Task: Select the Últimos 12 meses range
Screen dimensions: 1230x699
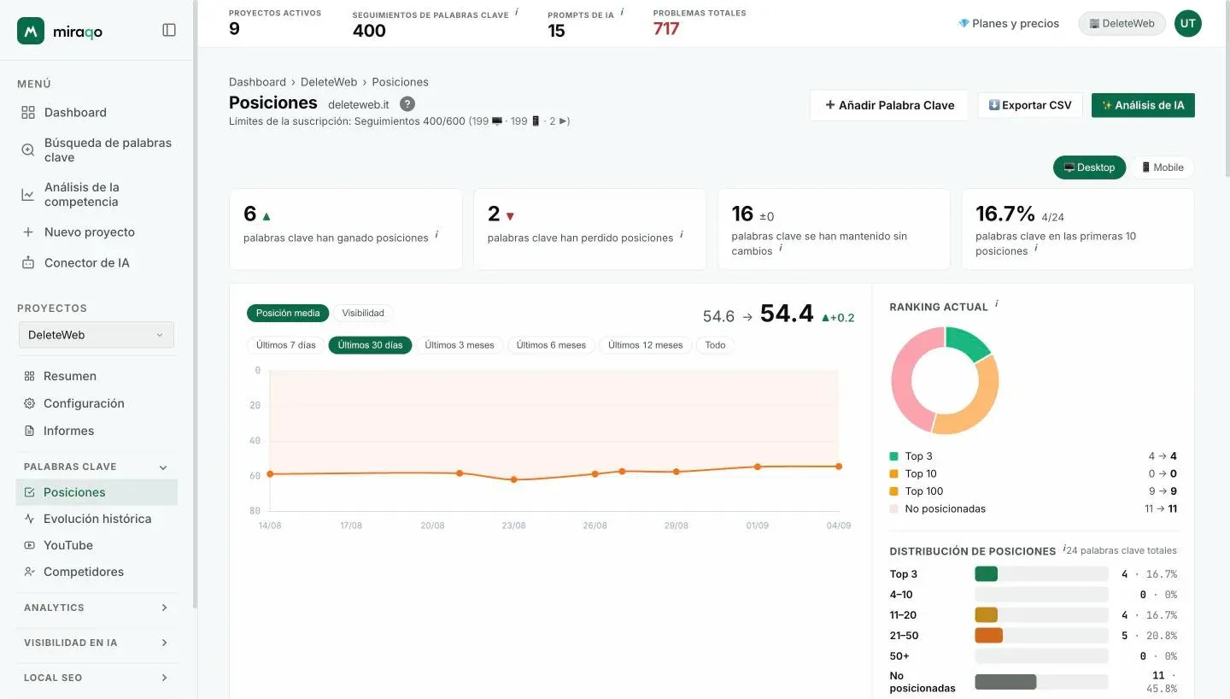Action: [x=645, y=345]
